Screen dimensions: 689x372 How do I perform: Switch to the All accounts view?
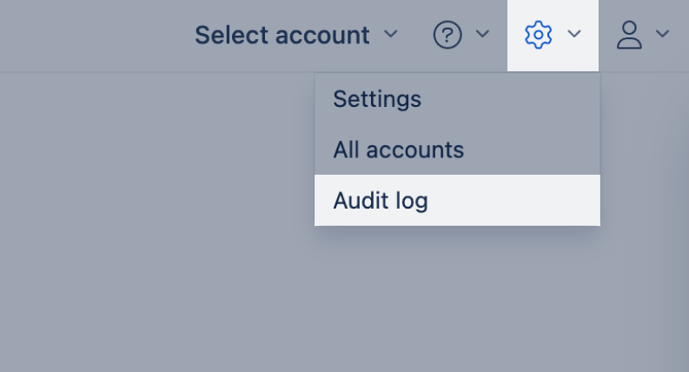click(398, 149)
